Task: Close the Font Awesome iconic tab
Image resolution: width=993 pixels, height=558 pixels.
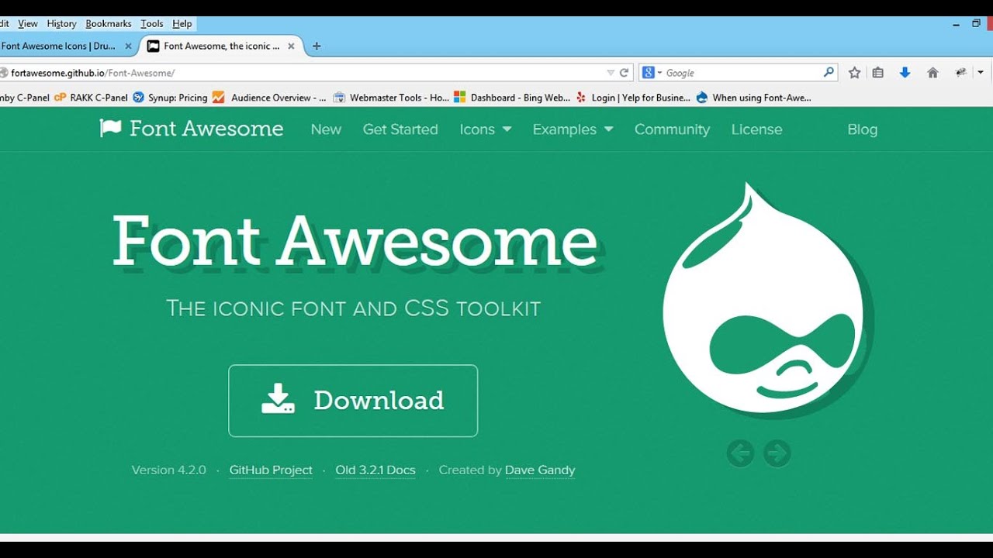Action: pos(291,46)
